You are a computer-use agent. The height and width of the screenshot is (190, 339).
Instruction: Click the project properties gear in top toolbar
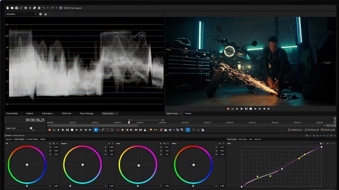click(x=25, y=8)
